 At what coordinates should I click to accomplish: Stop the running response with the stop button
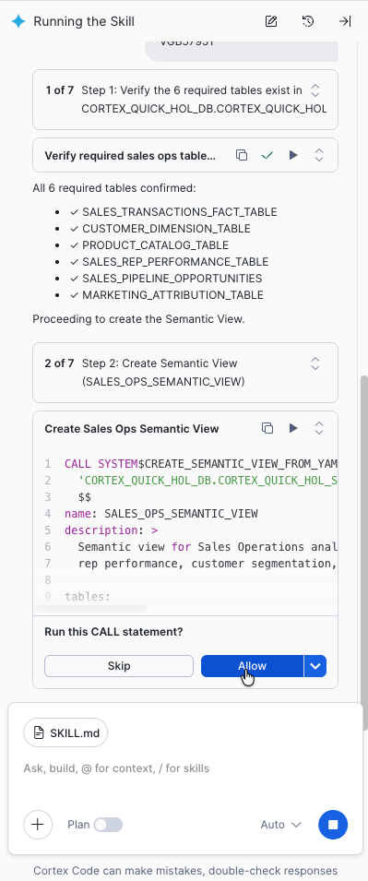tap(333, 824)
